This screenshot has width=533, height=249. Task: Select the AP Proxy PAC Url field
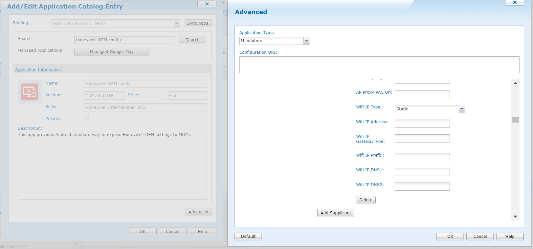coord(422,94)
